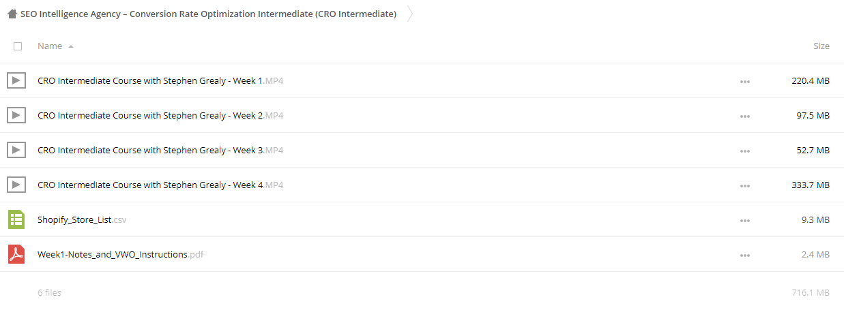Click the sort arrow next to Name
Viewport: 844px width, 310px height.
71,46
